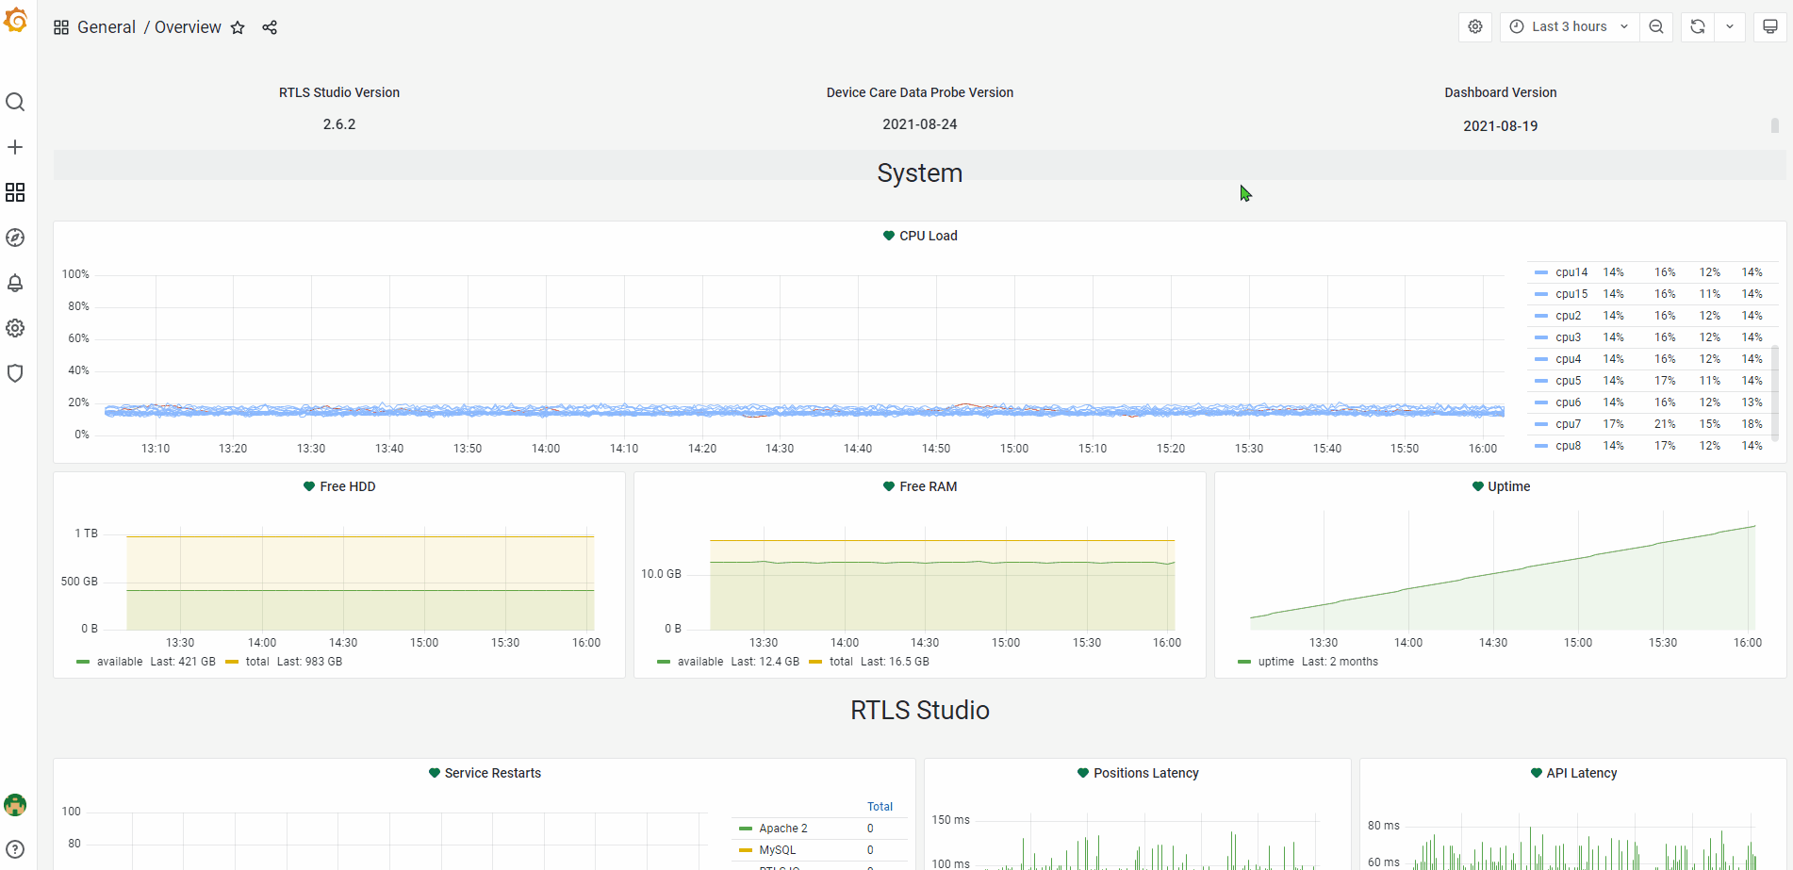
Task: Open the API Latency panel title menu
Action: tap(1581, 773)
